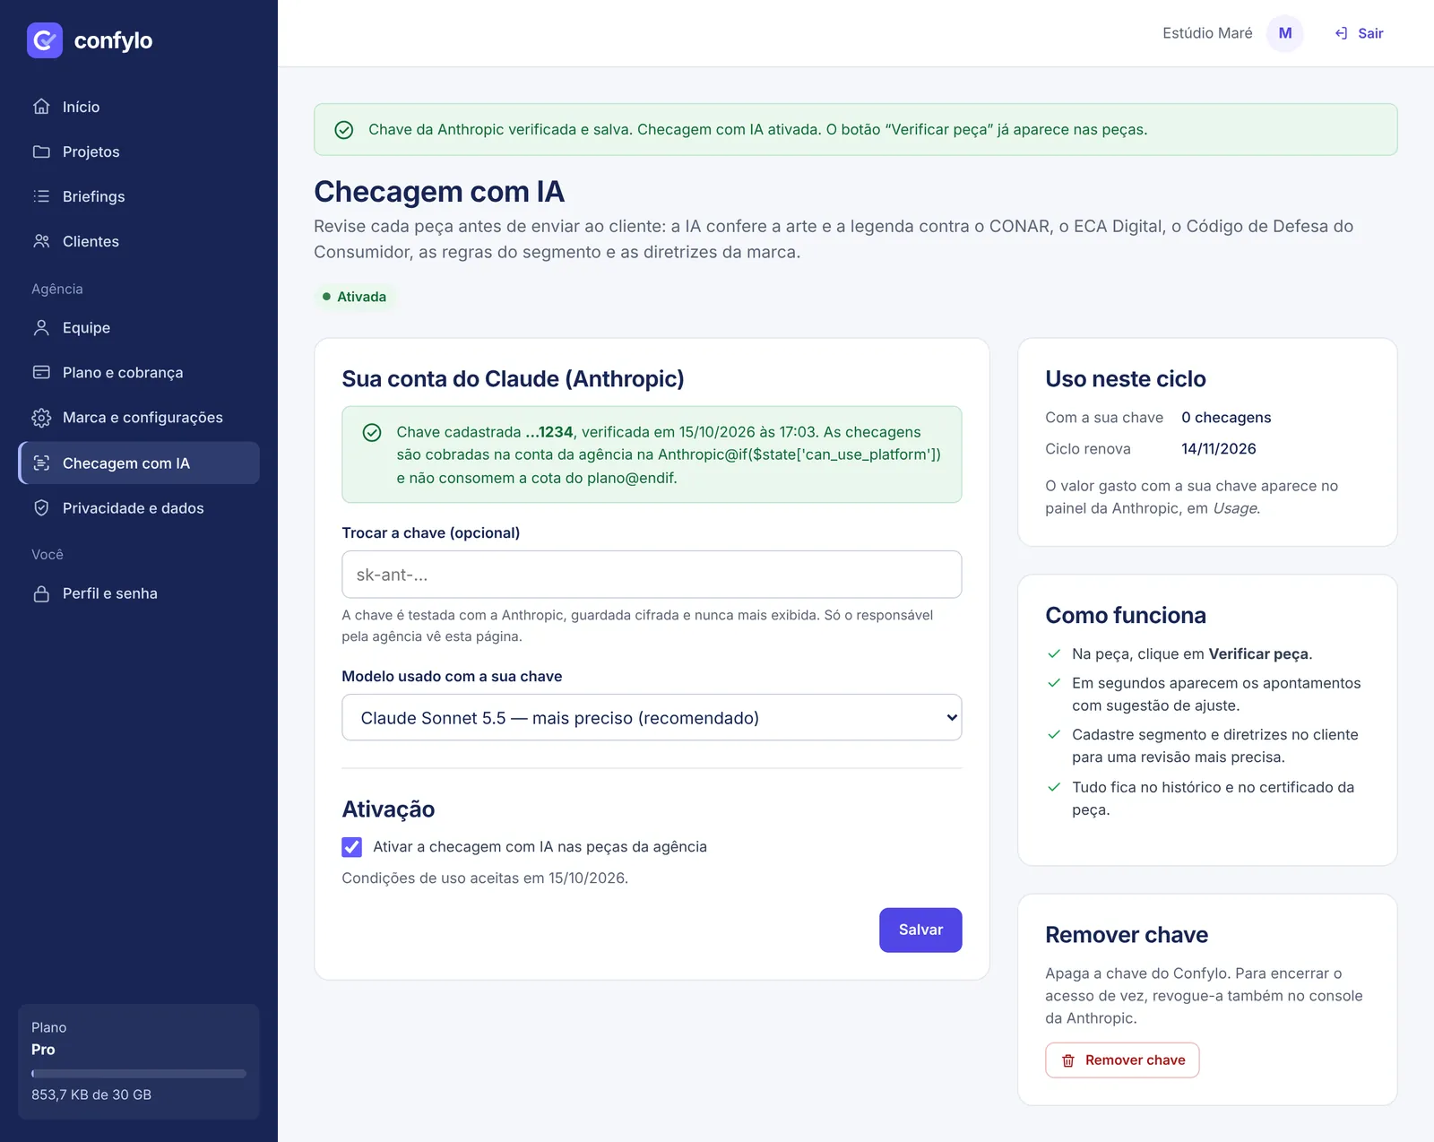Click the Projetos folder icon
1434x1142 pixels.
click(41, 151)
